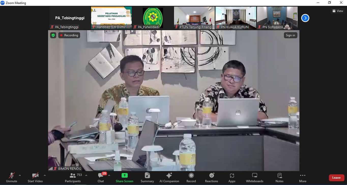This screenshot has width=347, height=185.
Task: Open the Notes tool
Action: [279, 177]
